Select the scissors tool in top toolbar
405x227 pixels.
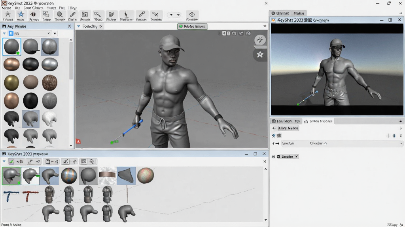156,16
